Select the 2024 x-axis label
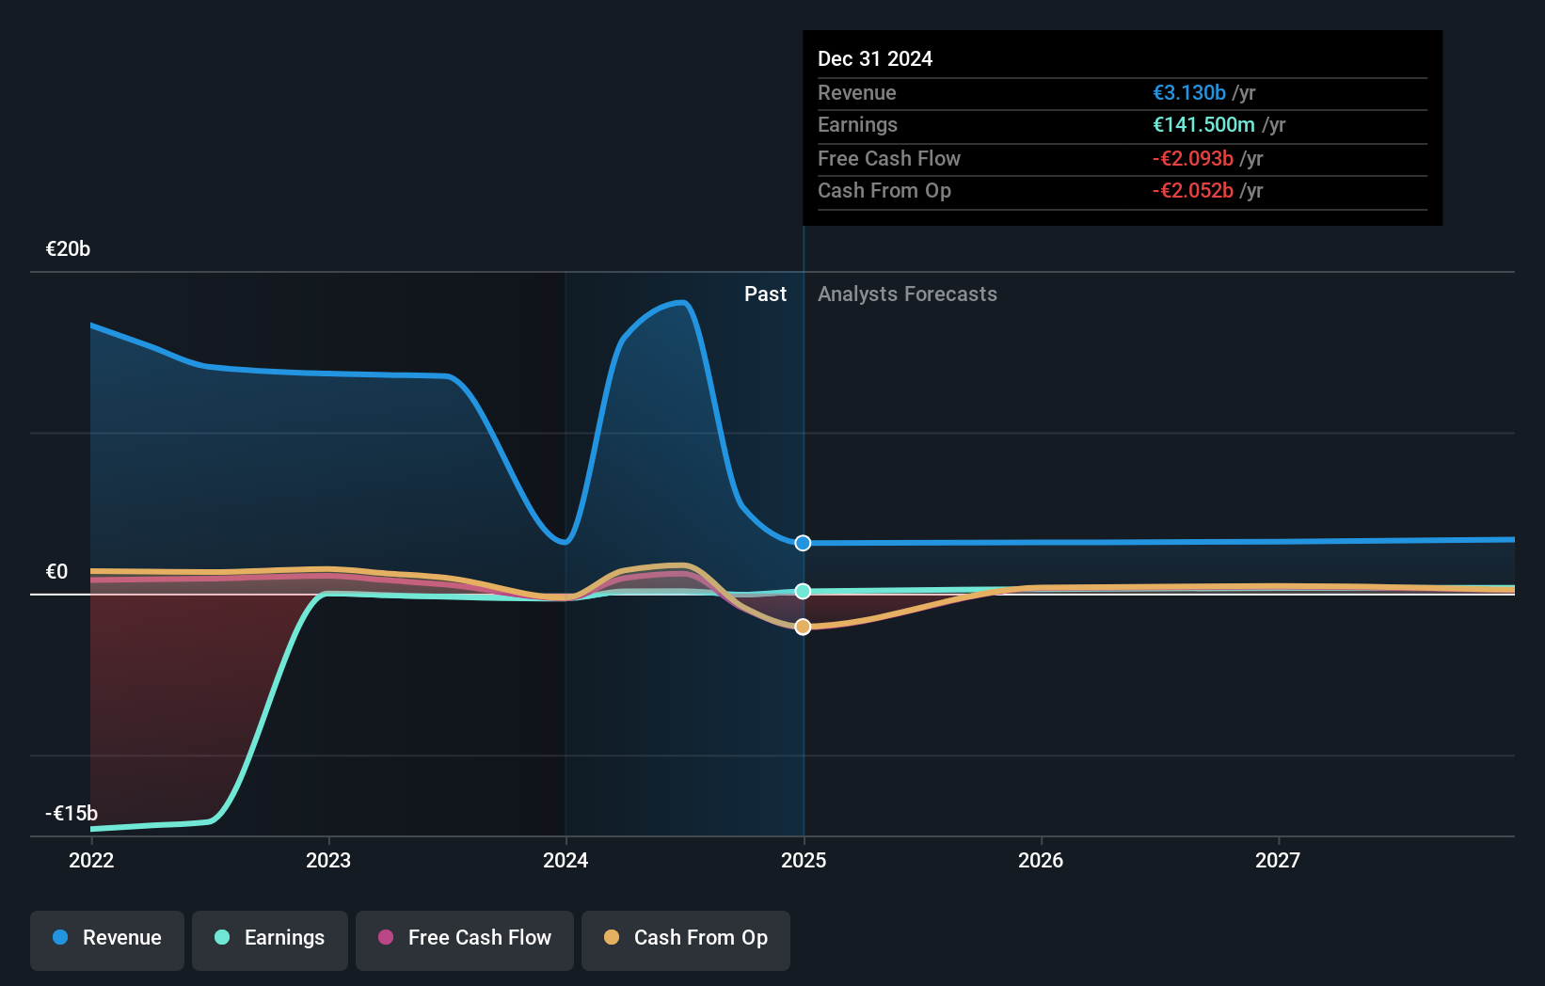Screen dimensions: 1545x986 click(565, 860)
